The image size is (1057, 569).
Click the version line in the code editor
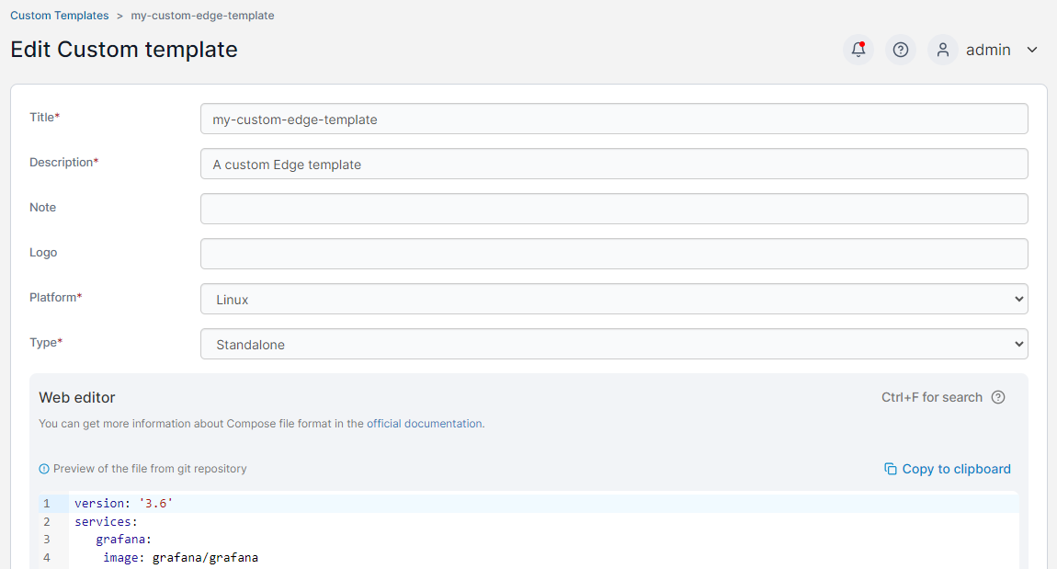pyautogui.click(x=124, y=503)
